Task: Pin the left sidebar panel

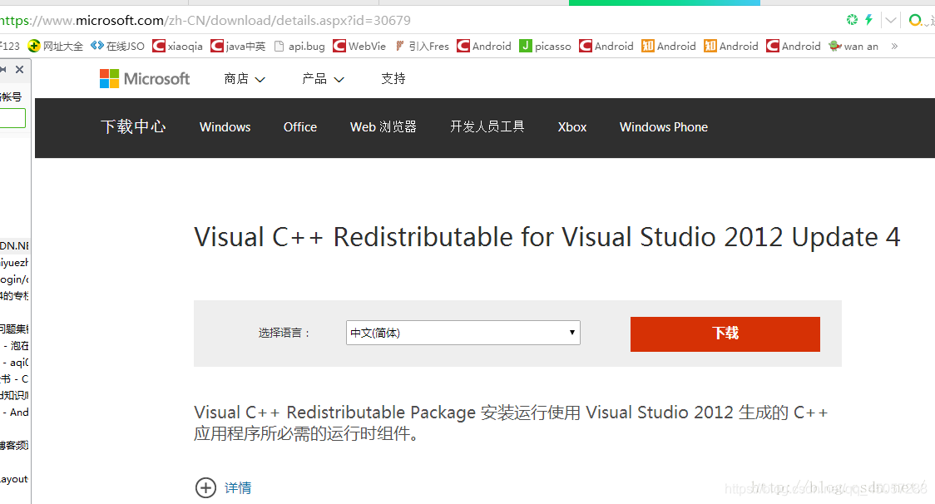Action: [3, 69]
